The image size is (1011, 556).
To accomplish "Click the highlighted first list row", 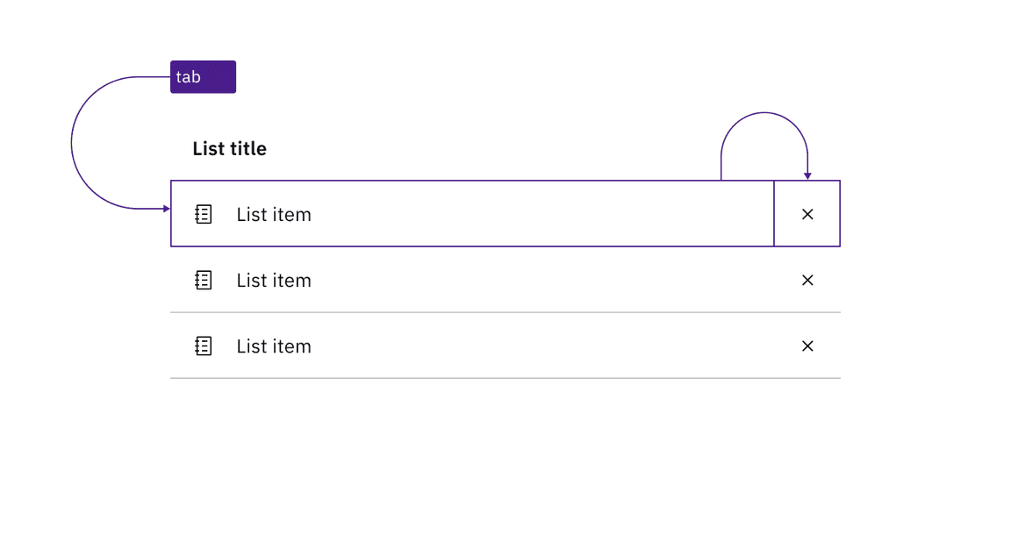I will point(483,213).
